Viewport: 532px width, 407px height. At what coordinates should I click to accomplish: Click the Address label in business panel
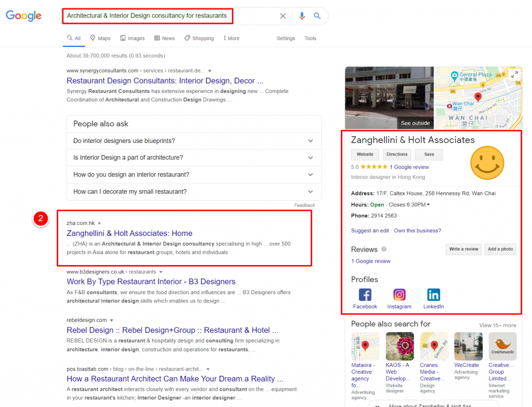[x=363, y=193]
